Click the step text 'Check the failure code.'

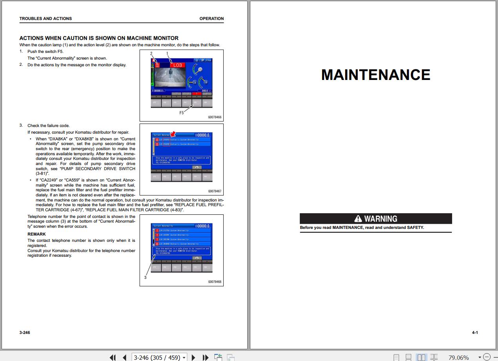click(49, 126)
